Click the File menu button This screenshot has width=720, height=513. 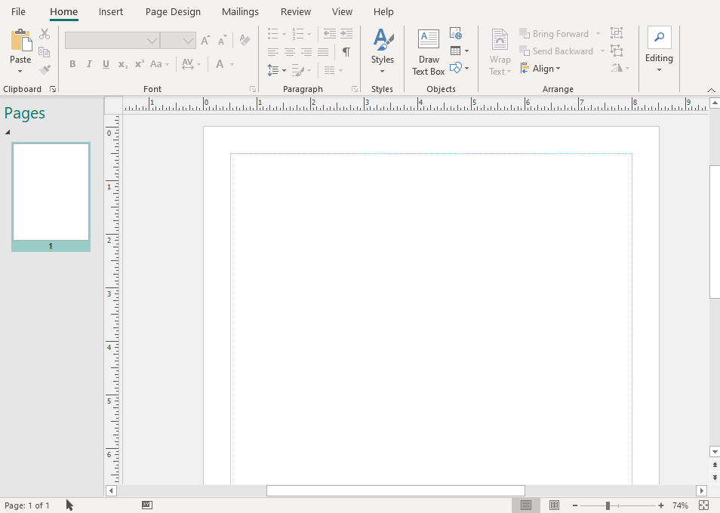pos(18,12)
